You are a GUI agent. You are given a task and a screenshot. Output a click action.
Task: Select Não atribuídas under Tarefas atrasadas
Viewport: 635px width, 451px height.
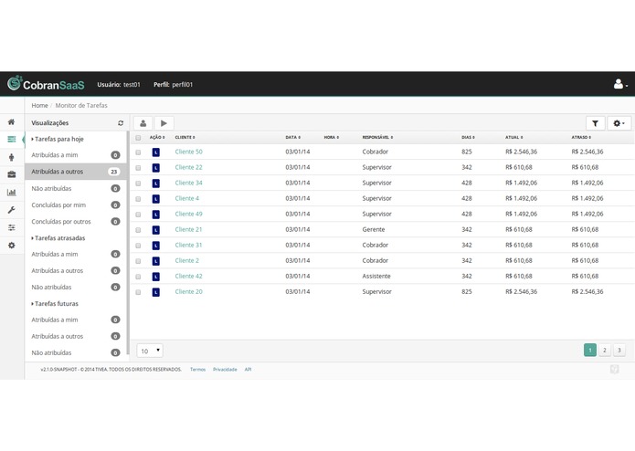point(76,288)
